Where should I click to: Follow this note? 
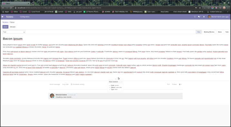pyautogui.click(x=174, y=84)
